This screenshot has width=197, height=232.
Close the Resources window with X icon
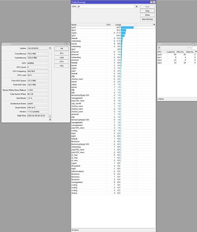coord(68,44)
